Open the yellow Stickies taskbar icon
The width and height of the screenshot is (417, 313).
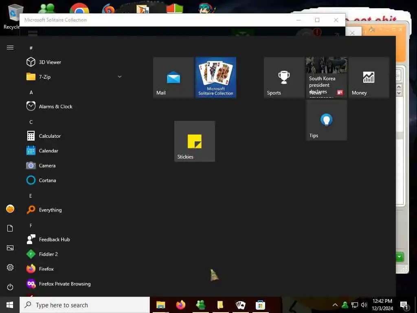click(220, 305)
